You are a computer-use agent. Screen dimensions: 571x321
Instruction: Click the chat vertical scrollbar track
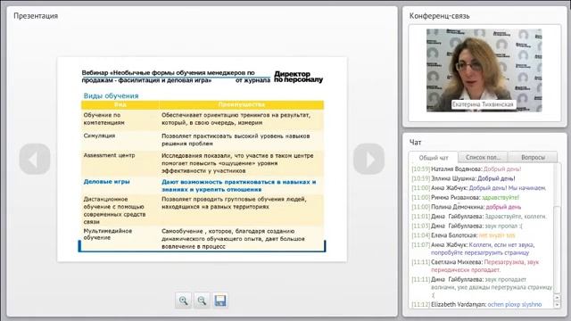pos(557,229)
